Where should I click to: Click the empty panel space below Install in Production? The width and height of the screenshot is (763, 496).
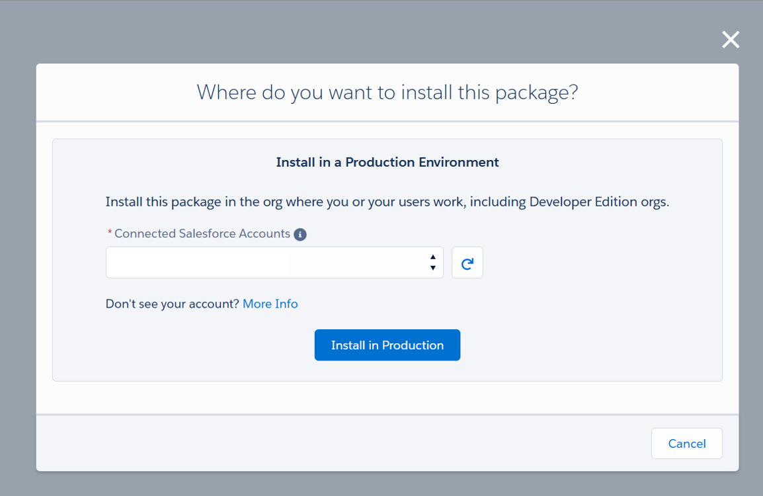tap(387, 371)
